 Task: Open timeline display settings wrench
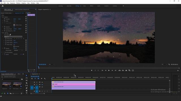point(45,79)
